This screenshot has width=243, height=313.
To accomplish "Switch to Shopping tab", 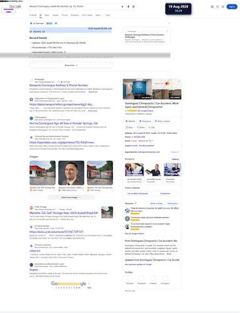I will click(75, 15).
